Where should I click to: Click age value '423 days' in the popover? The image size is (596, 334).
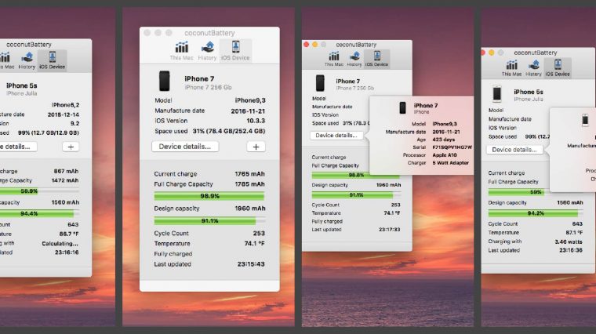(444, 140)
